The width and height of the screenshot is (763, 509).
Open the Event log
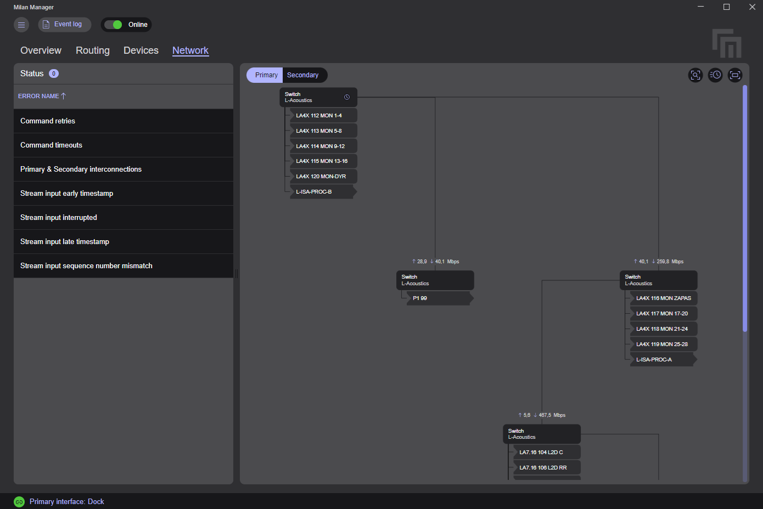pyautogui.click(x=64, y=25)
